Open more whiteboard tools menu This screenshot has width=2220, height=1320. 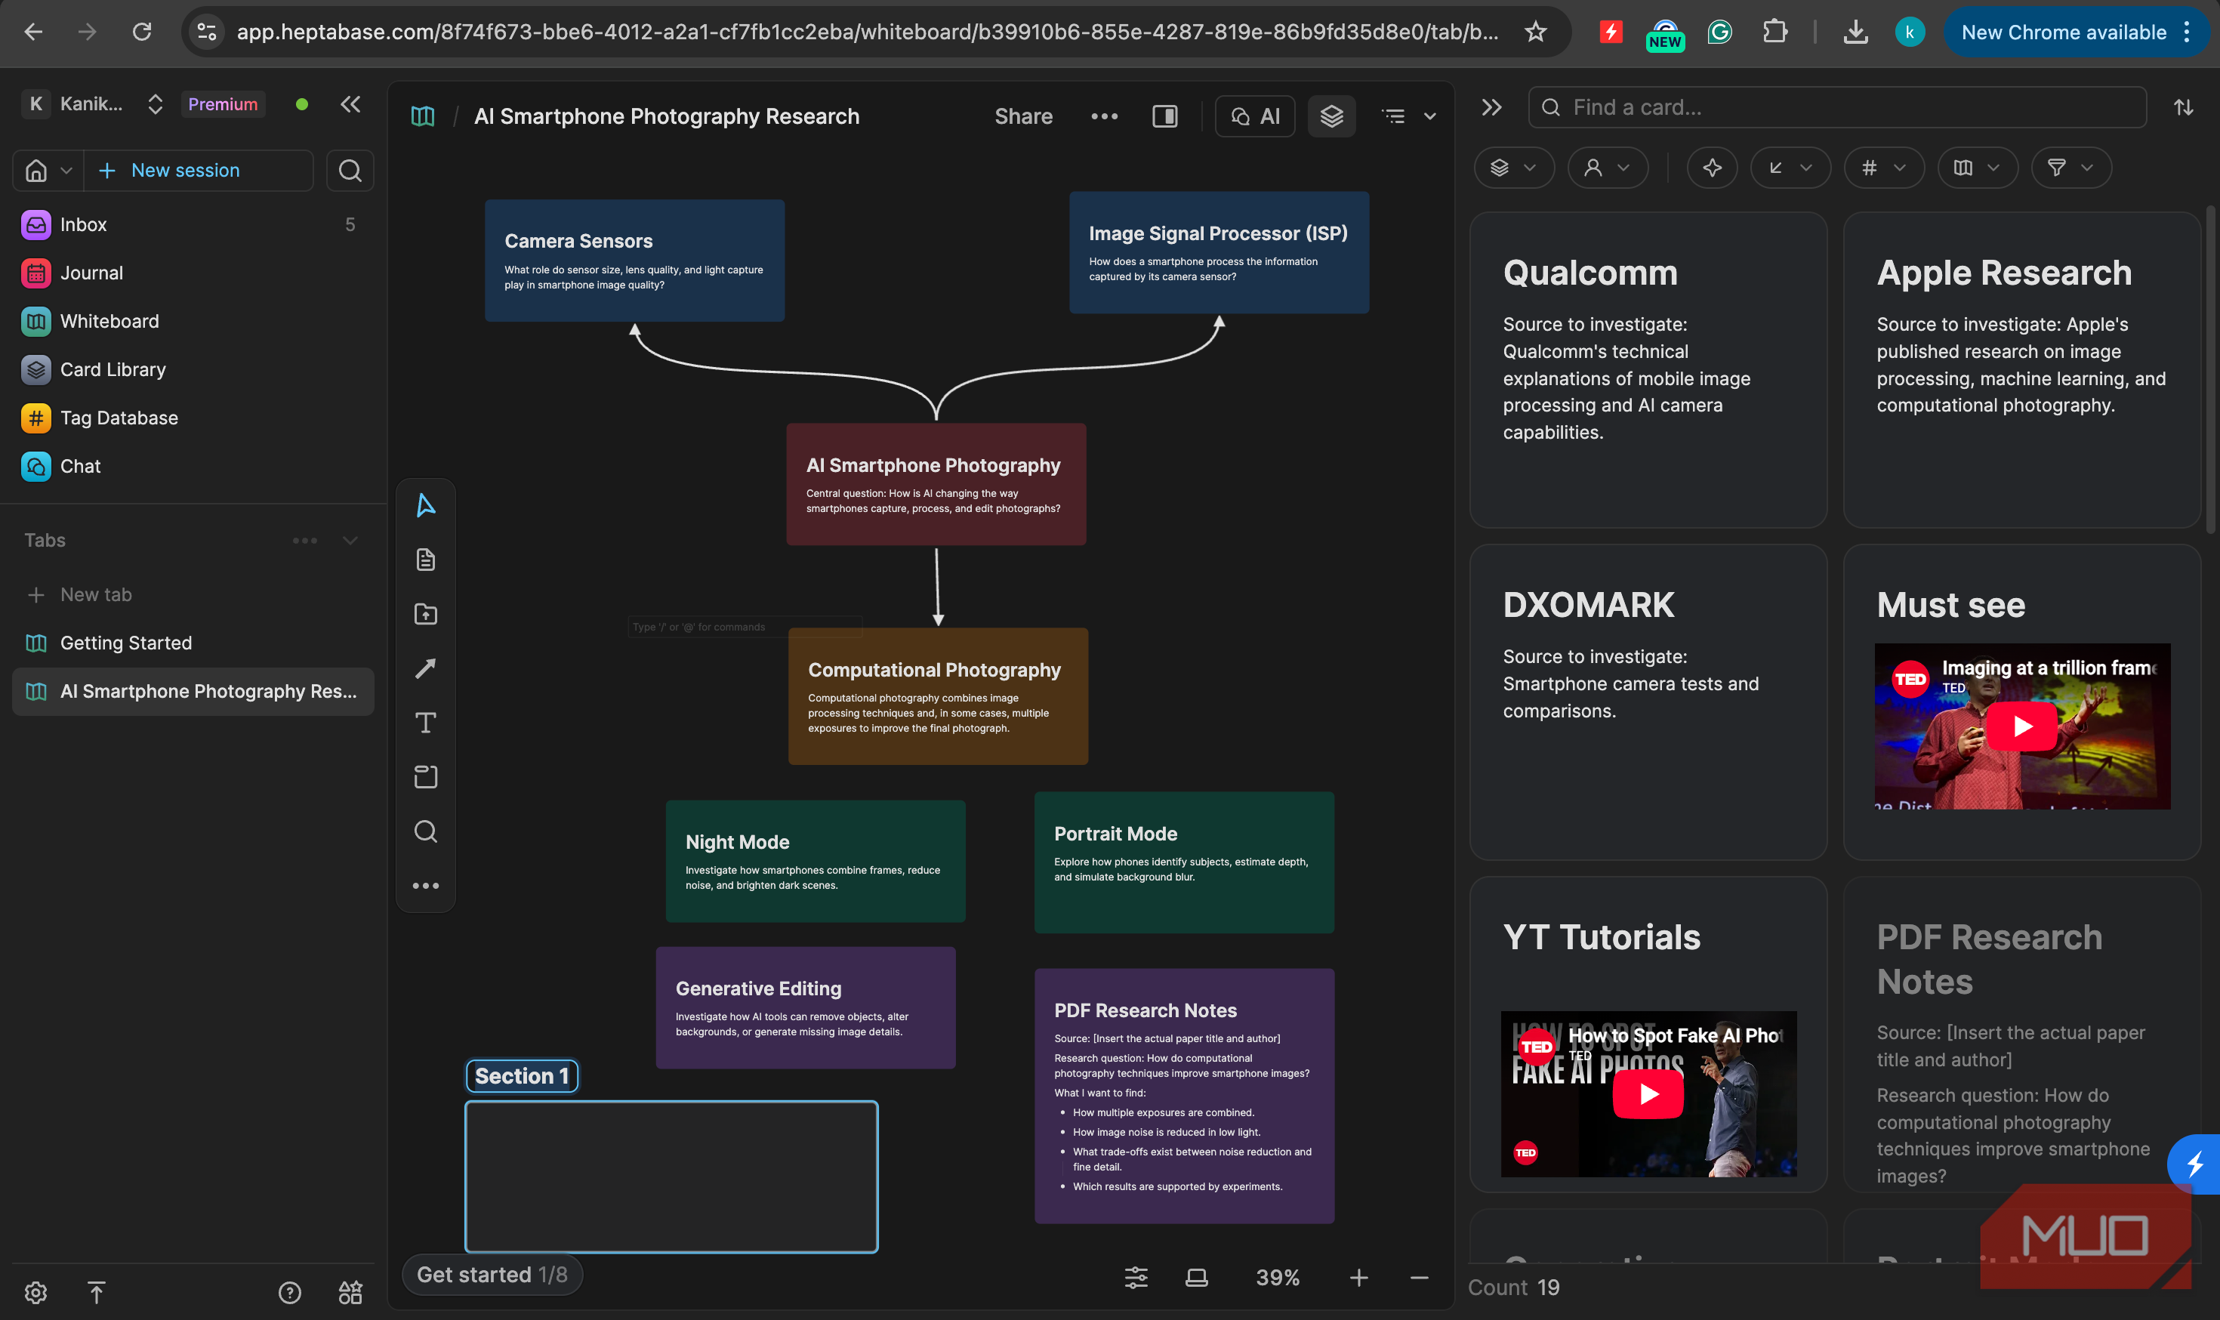click(425, 885)
